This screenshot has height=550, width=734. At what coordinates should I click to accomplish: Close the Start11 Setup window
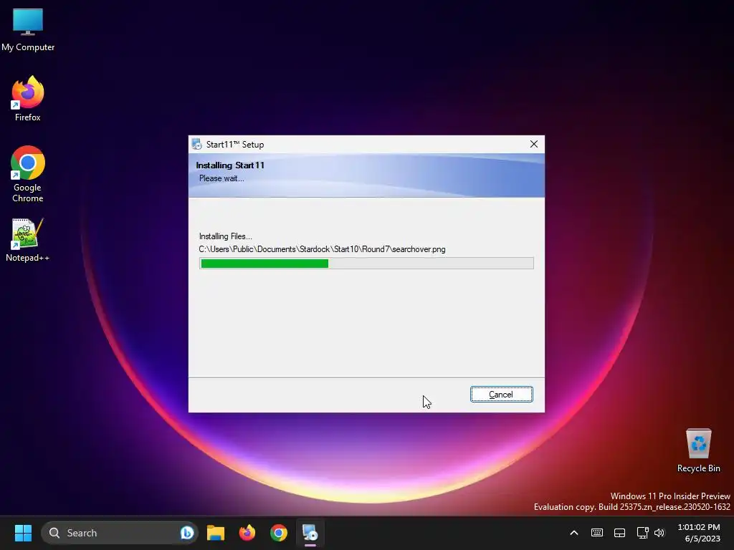click(x=533, y=144)
